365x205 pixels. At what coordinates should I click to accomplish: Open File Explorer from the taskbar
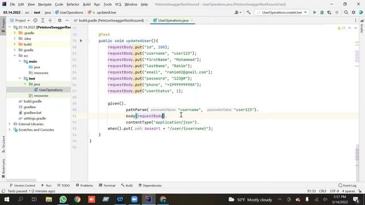point(48,199)
